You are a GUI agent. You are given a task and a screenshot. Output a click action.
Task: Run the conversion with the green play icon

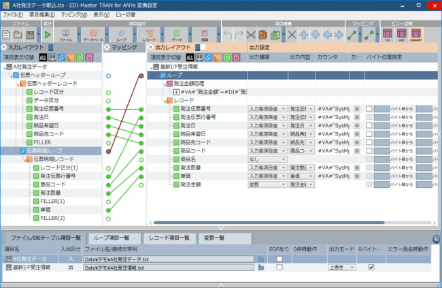tap(48, 35)
